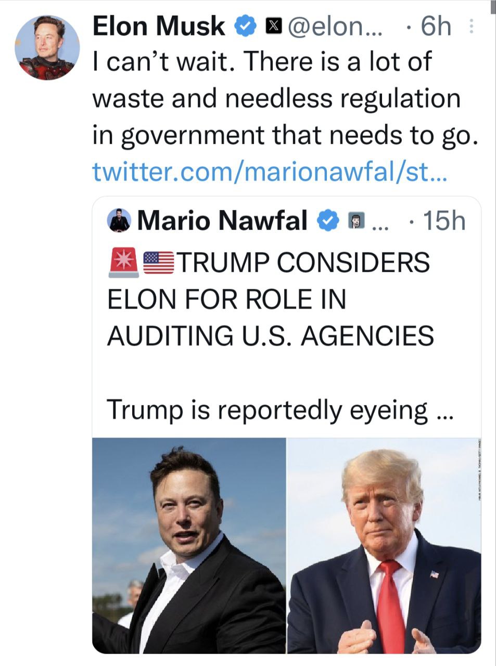Click the Elon Musk display name

(159, 26)
